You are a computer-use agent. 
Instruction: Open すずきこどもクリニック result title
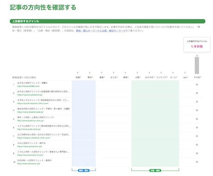44,100
